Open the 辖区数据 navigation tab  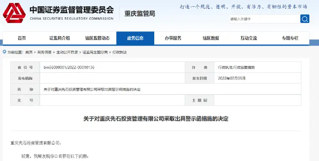coord(211,38)
